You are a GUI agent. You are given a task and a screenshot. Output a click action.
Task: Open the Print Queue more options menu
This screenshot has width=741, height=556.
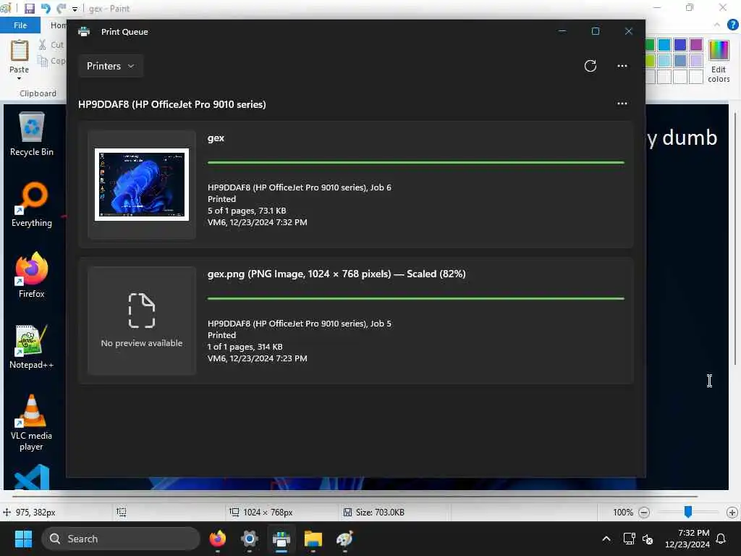(622, 66)
